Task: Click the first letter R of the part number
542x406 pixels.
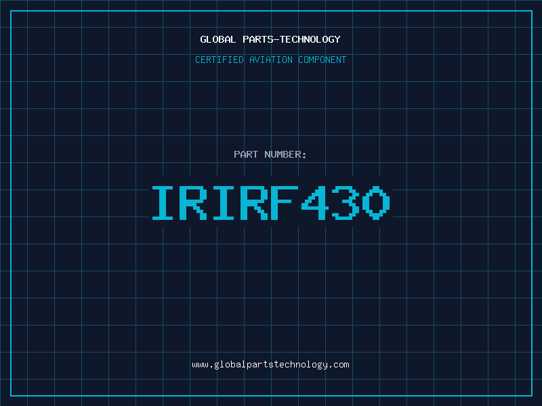Action: coord(194,203)
